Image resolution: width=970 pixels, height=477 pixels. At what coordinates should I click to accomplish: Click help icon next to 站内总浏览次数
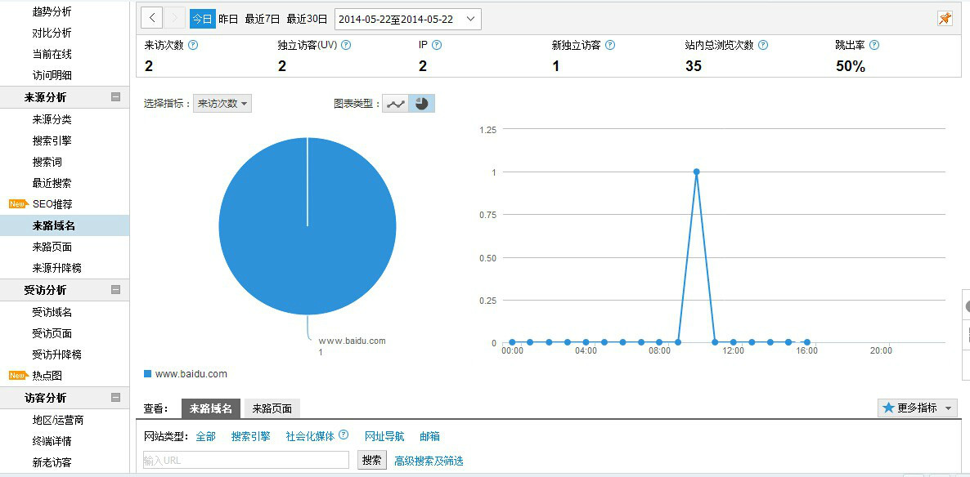coord(762,46)
